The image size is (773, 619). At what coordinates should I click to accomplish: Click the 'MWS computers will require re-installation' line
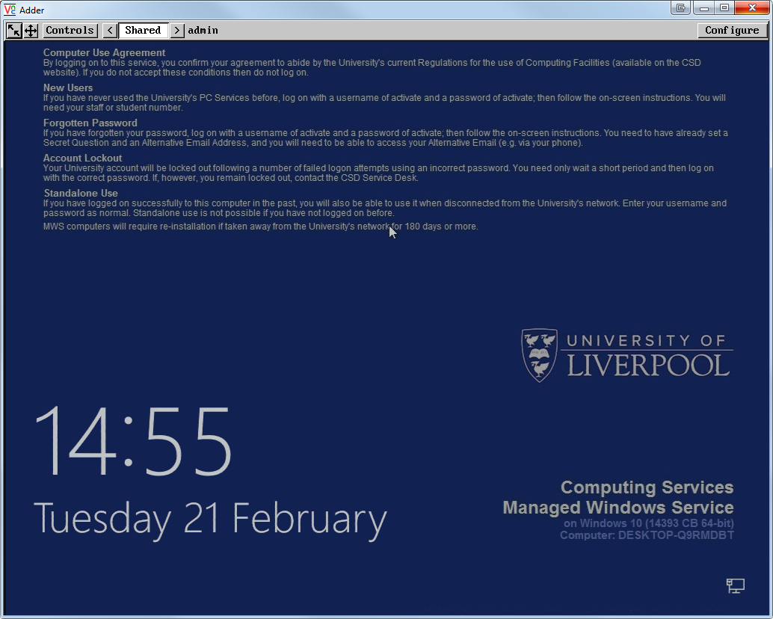[x=260, y=227]
